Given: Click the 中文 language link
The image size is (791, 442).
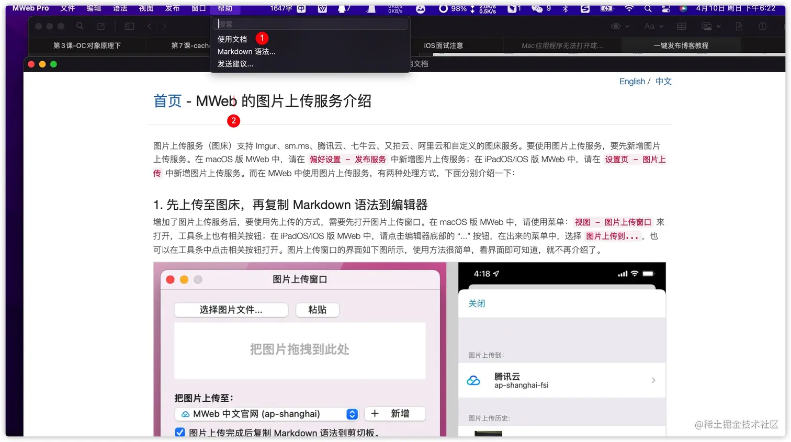Looking at the screenshot, I should point(663,82).
